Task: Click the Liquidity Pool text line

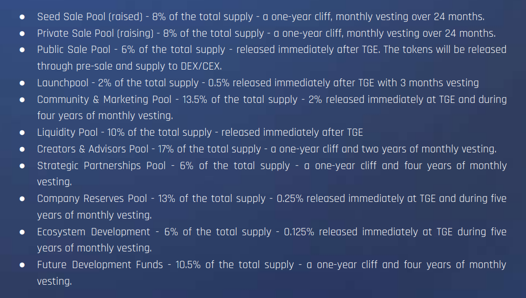Action: tap(200, 132)
